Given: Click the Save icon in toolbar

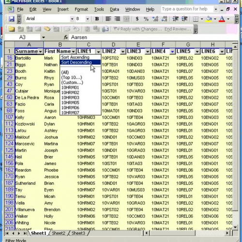Looking at the screenshot, I should [x=12, y=19].
